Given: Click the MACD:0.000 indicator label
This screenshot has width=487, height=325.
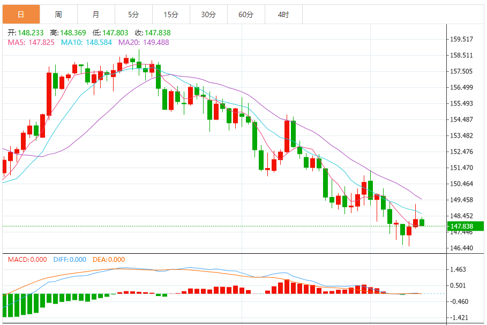Looking at the screenshot, I should coord(27,260).
